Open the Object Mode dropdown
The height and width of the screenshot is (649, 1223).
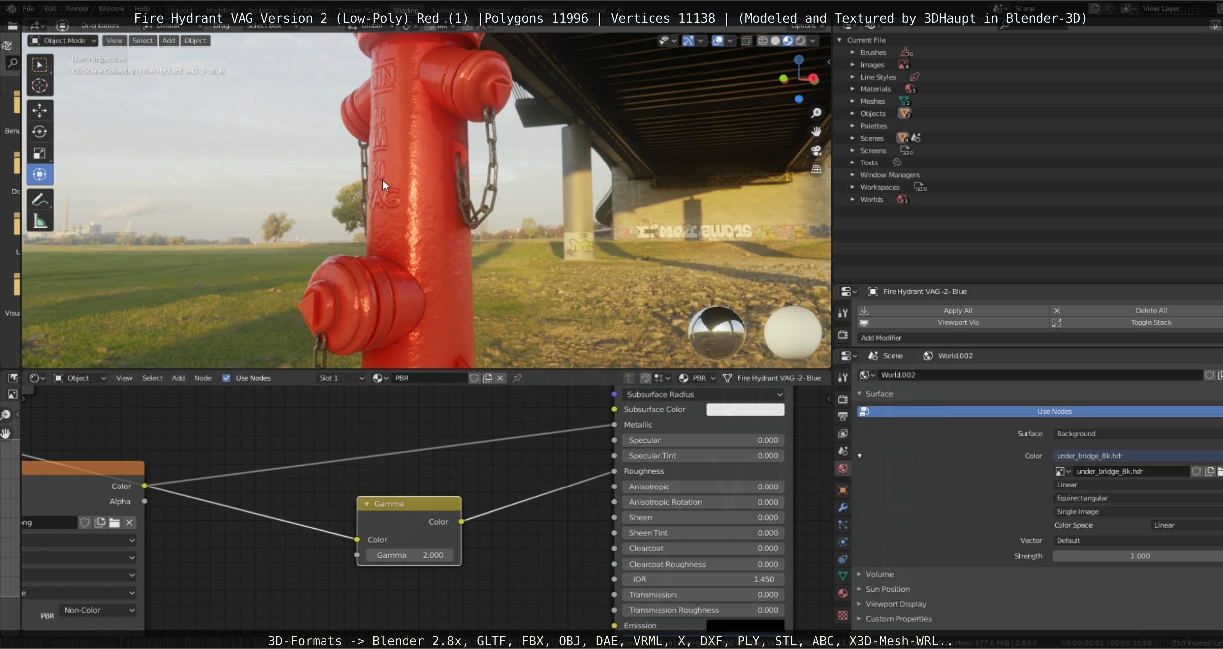[x=63, y=41]
